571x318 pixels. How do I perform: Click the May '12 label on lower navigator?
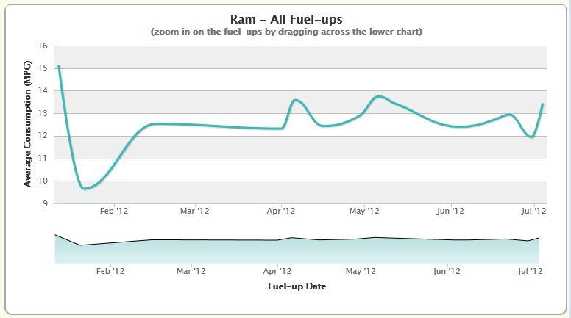361,271
